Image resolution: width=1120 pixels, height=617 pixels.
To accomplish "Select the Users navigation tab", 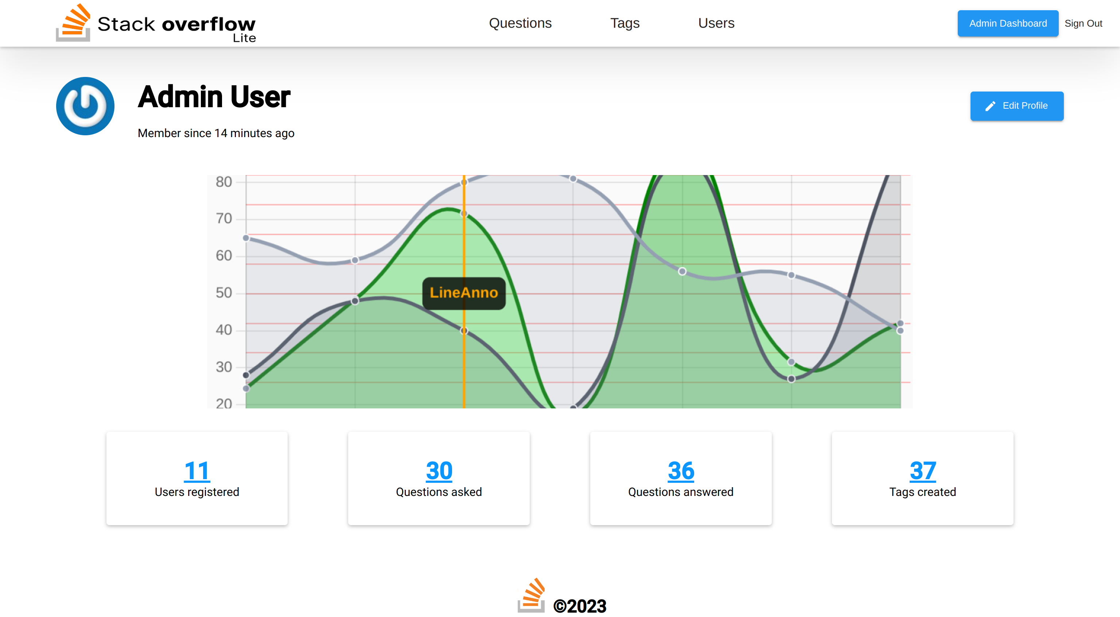I will (716, 23).
